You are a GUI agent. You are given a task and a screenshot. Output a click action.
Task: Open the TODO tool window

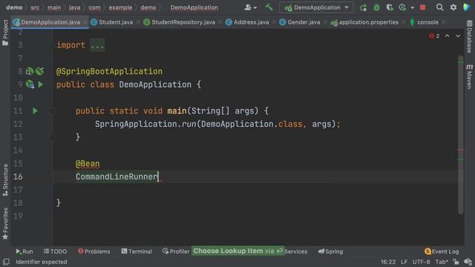(x=55, y=251)
